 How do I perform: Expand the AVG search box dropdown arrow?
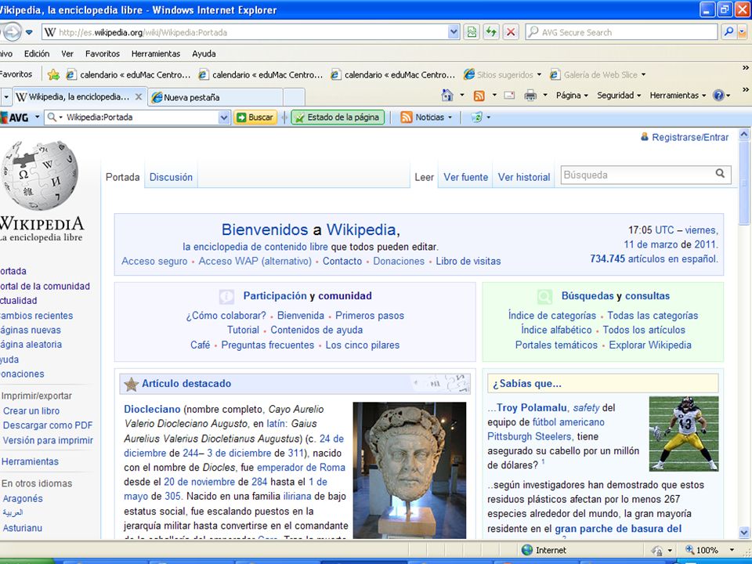click(224, 117)
